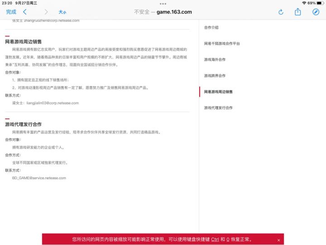Close the red zoom warning banner
326x245 pixels.
coord(278,240)
